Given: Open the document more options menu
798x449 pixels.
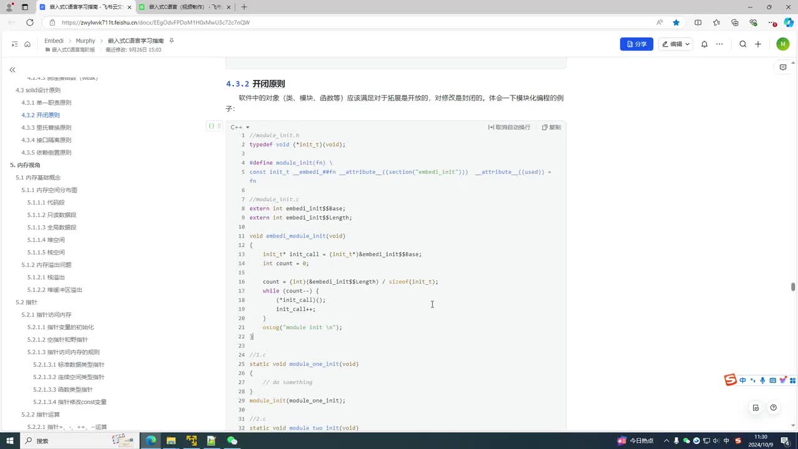Looking at the screenshot, I should tap(719, 44).
